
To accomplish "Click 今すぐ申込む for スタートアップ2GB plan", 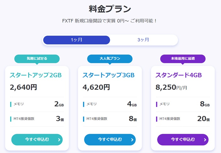I will [x=37, y=139].
